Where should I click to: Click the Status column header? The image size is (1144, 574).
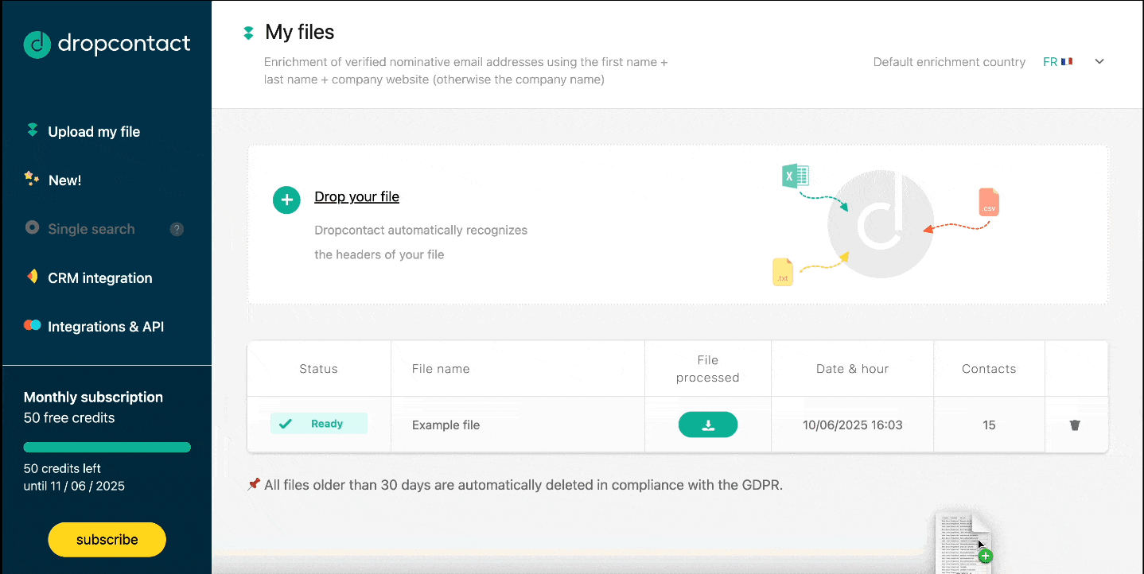point(318,369)
